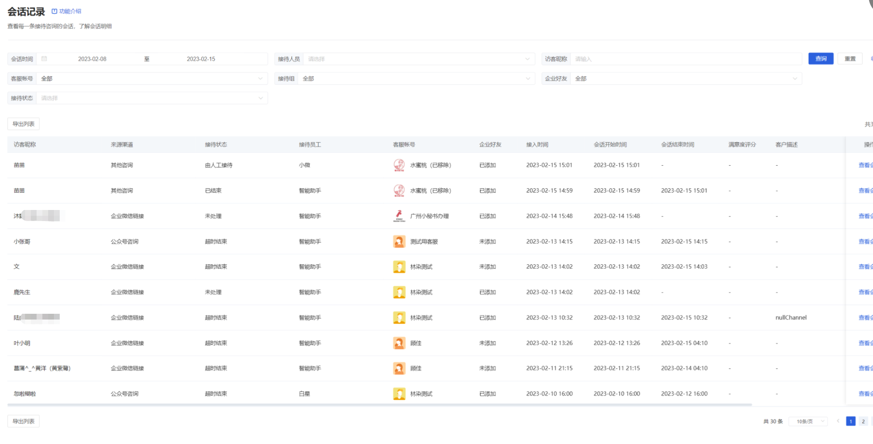
Task: Go to previous page using the arrow
Action: pyautogui.click(x=838, y=421)
